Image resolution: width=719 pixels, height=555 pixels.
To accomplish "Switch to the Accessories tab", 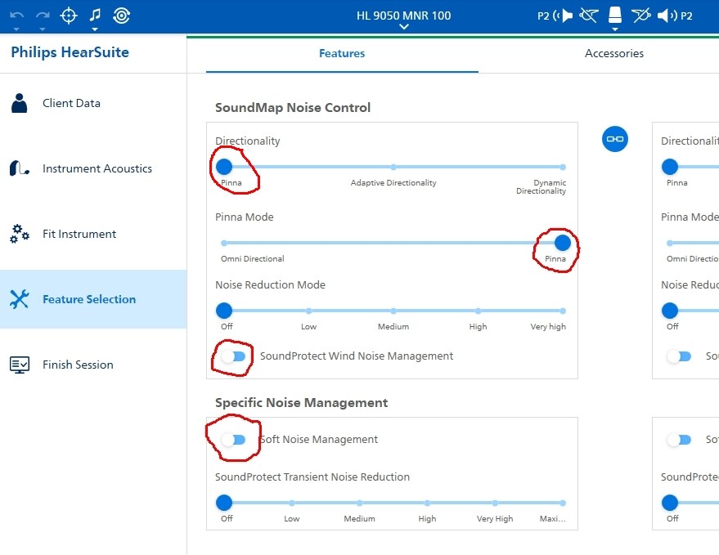I will pos(614,54).
